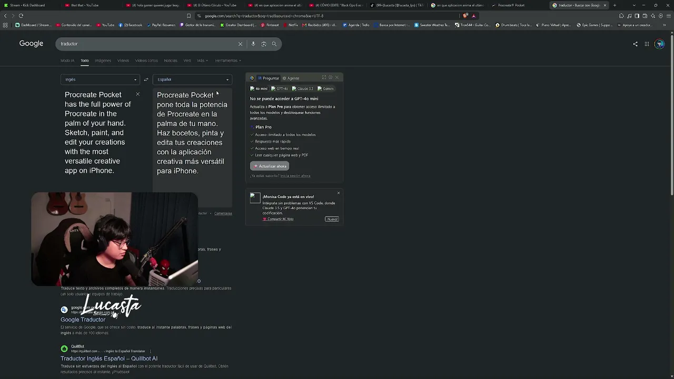
Task: Click the Monica logo icon
Action: click(252, 78)
